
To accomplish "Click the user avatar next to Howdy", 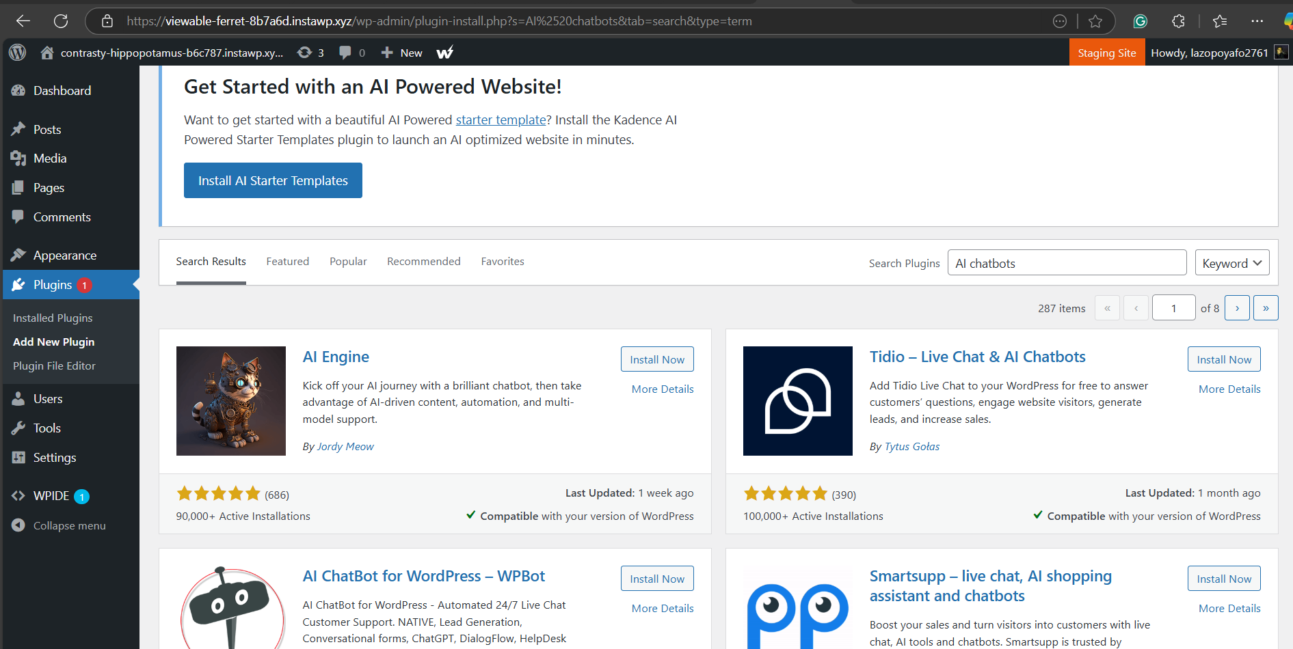I will (x=1281, y=53).
